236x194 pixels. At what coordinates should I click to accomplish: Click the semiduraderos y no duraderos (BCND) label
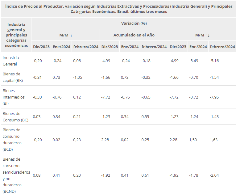16,175
